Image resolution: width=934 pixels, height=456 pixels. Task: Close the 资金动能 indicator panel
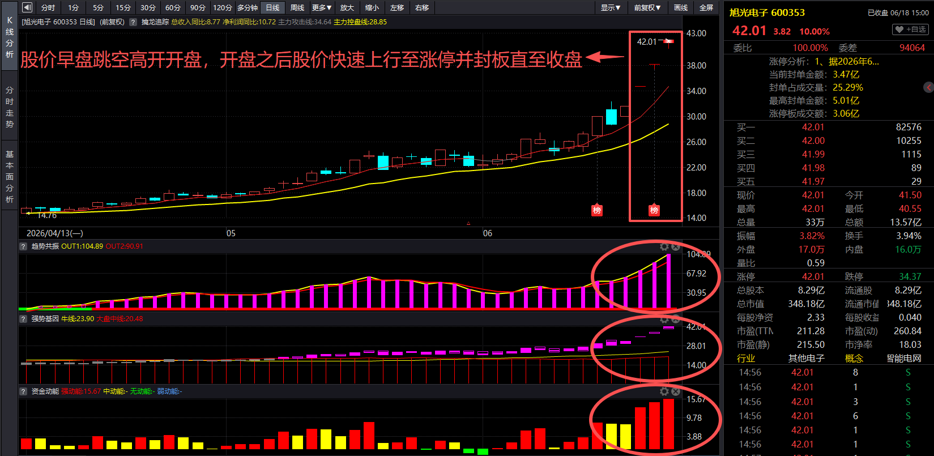click(x=676, y=392)
